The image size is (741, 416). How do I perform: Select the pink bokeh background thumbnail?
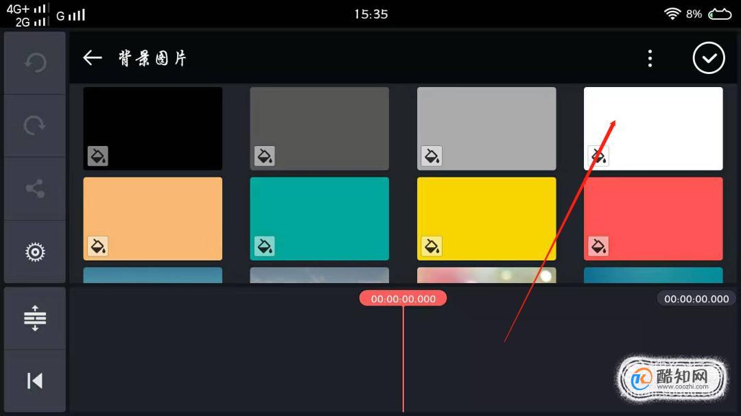click(486, 276)
